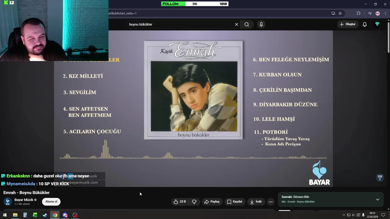Like the video with thumbs up 23 B
Viewport: 390px width, 219px height.
click(180, 202)
